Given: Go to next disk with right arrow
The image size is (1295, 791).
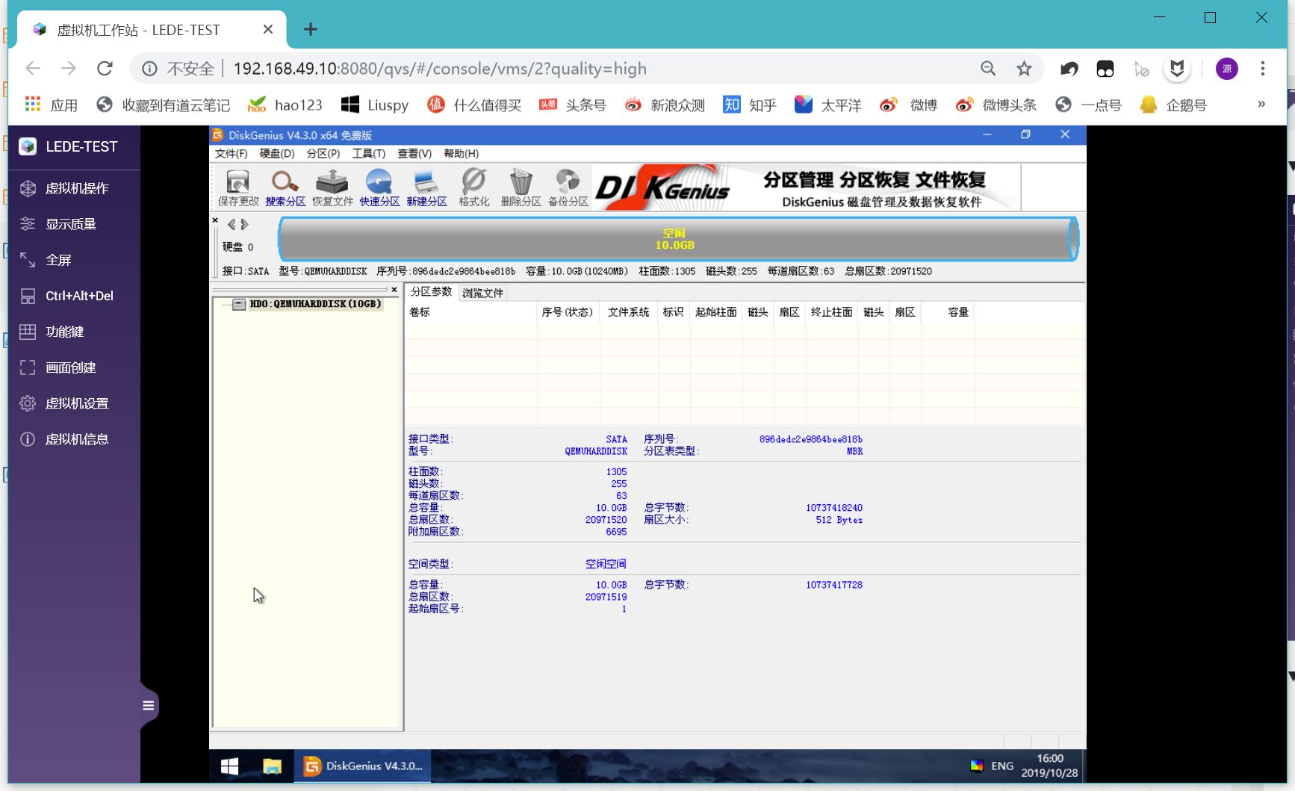Looking at the screenshot, I should (x=244, y=224).
